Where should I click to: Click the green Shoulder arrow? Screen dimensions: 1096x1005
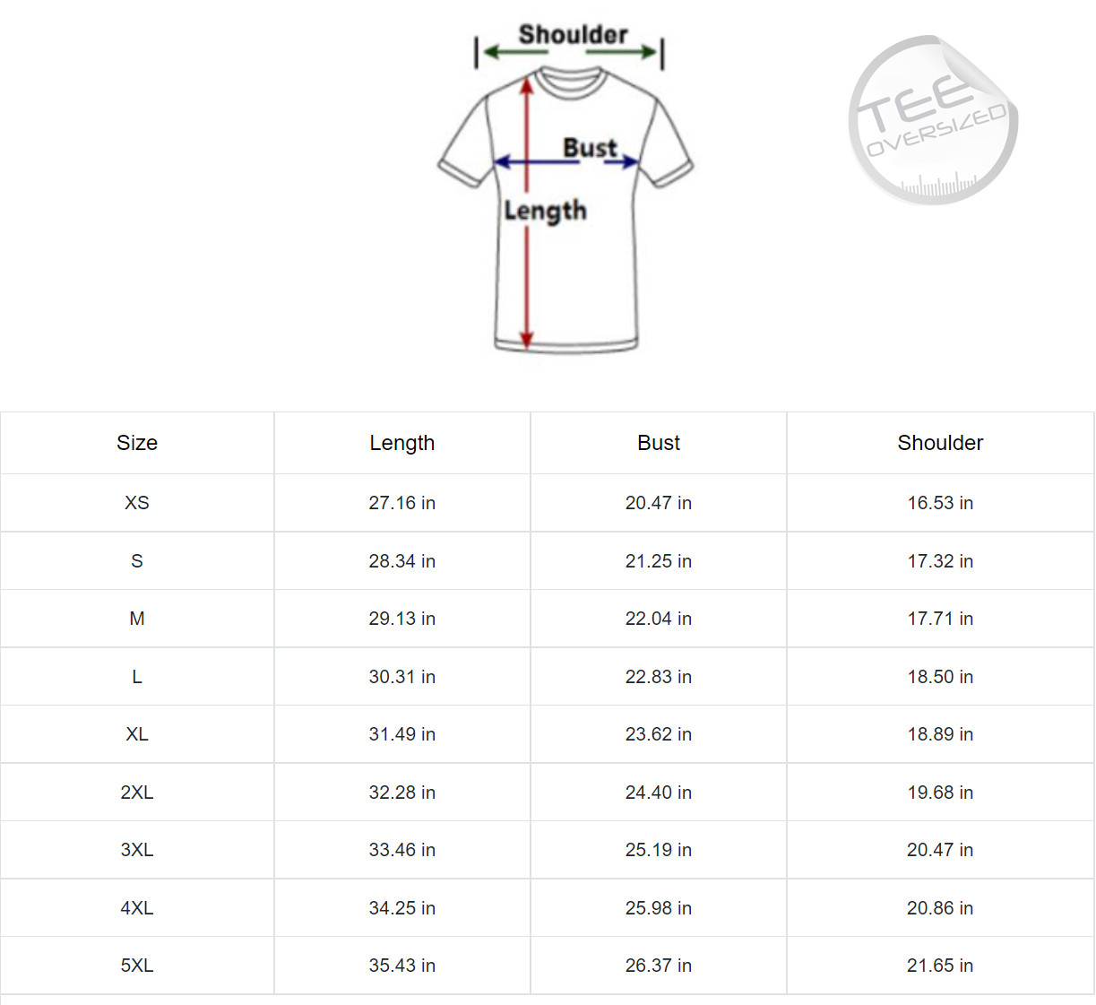pos(570,52)
